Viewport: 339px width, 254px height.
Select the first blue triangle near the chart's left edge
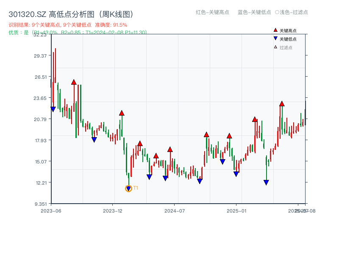(x=53, y=108)
